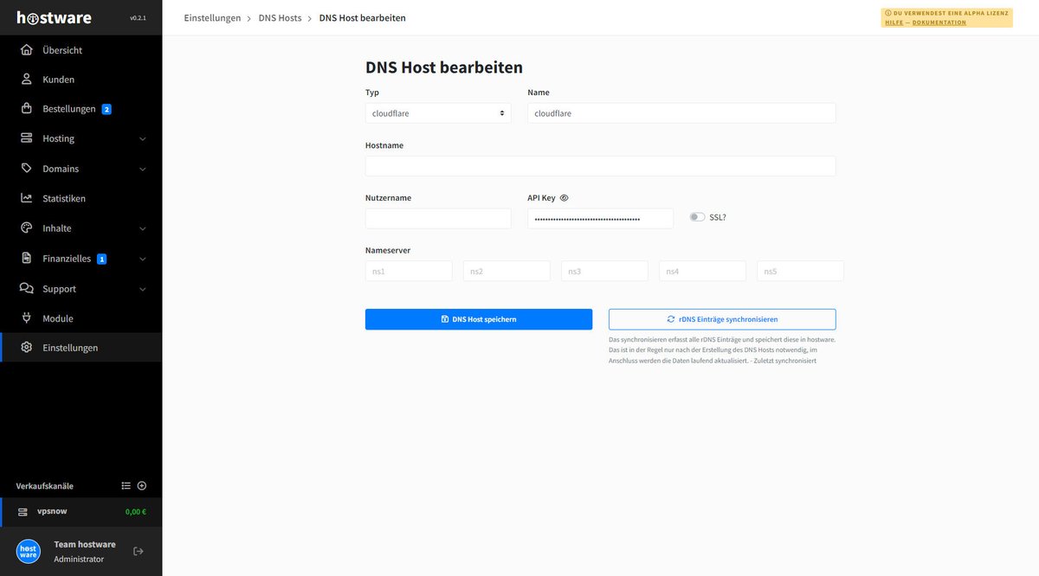Click the Finanzielles badge showing 1
The image size is (1039, 576).
pos(101,259)
